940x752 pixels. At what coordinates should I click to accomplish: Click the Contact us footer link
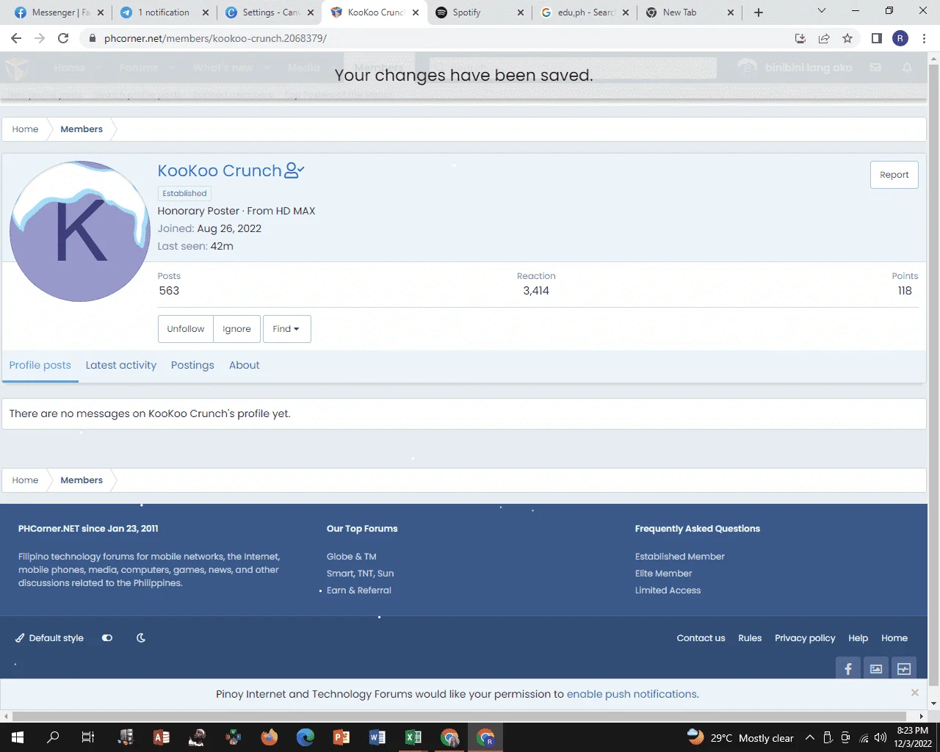pyautogui.click(x=701, y=638)
